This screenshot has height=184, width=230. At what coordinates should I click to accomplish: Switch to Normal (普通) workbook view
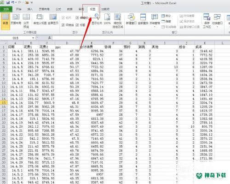(x=6, y=21)
